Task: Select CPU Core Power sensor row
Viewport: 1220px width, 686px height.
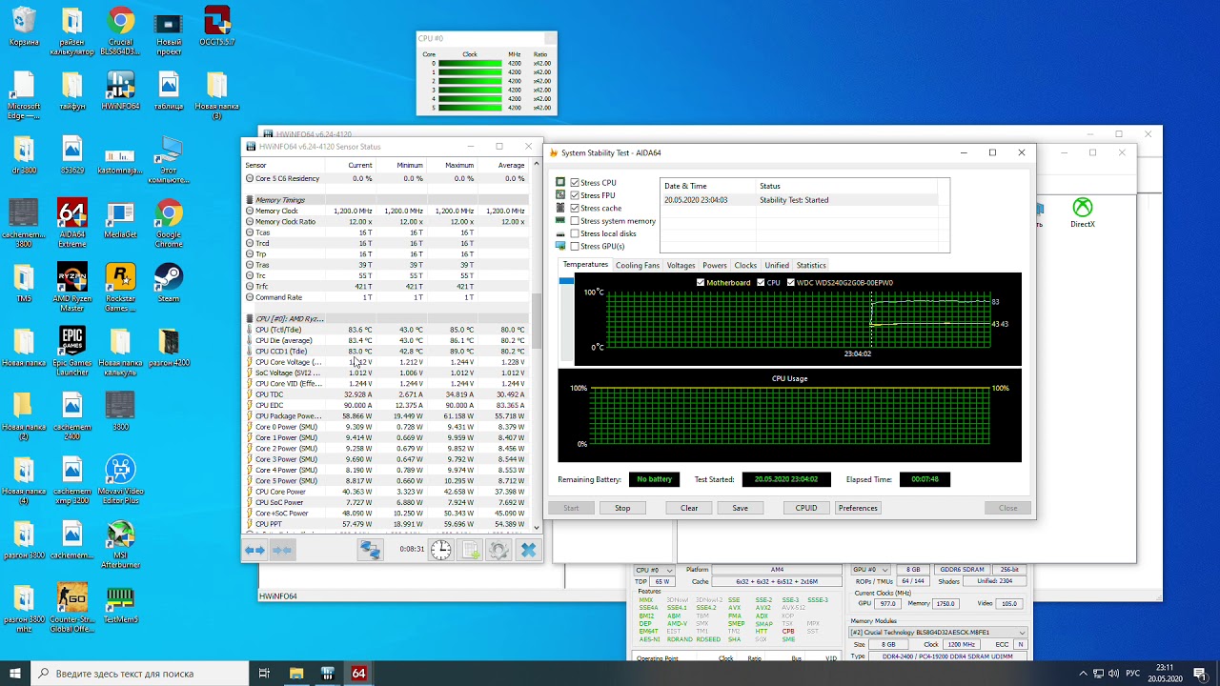Action: click(386, 492)
